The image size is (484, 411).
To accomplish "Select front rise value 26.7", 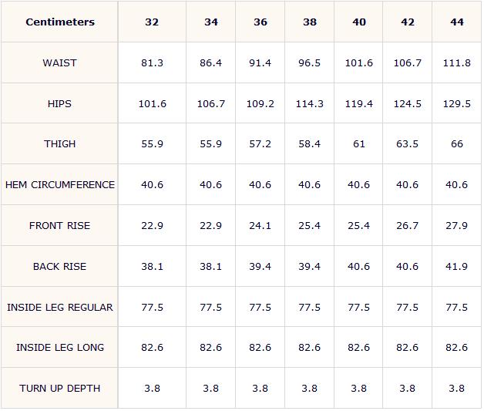I will pyautogui.click(x=408, y=225).
